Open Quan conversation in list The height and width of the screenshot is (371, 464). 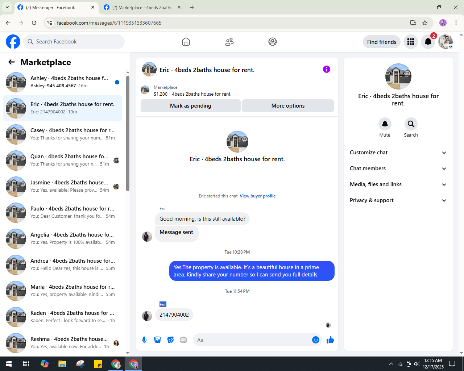pyautogui.click(x=62, y=160)
